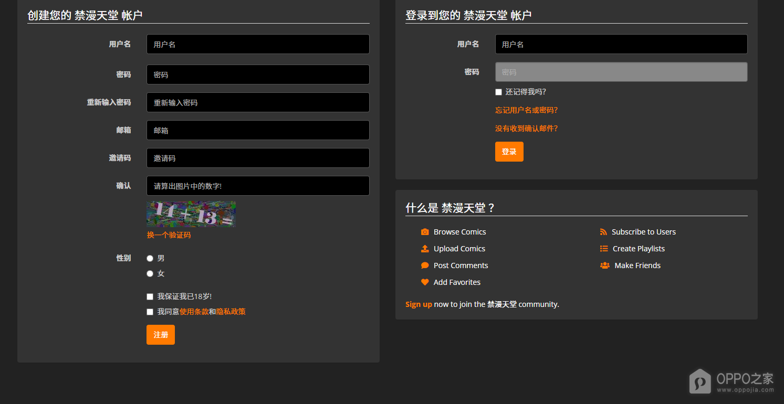Screen dimensions: 784x404
Task: Click the Subscribe to Users text
Action: [644, 232]
